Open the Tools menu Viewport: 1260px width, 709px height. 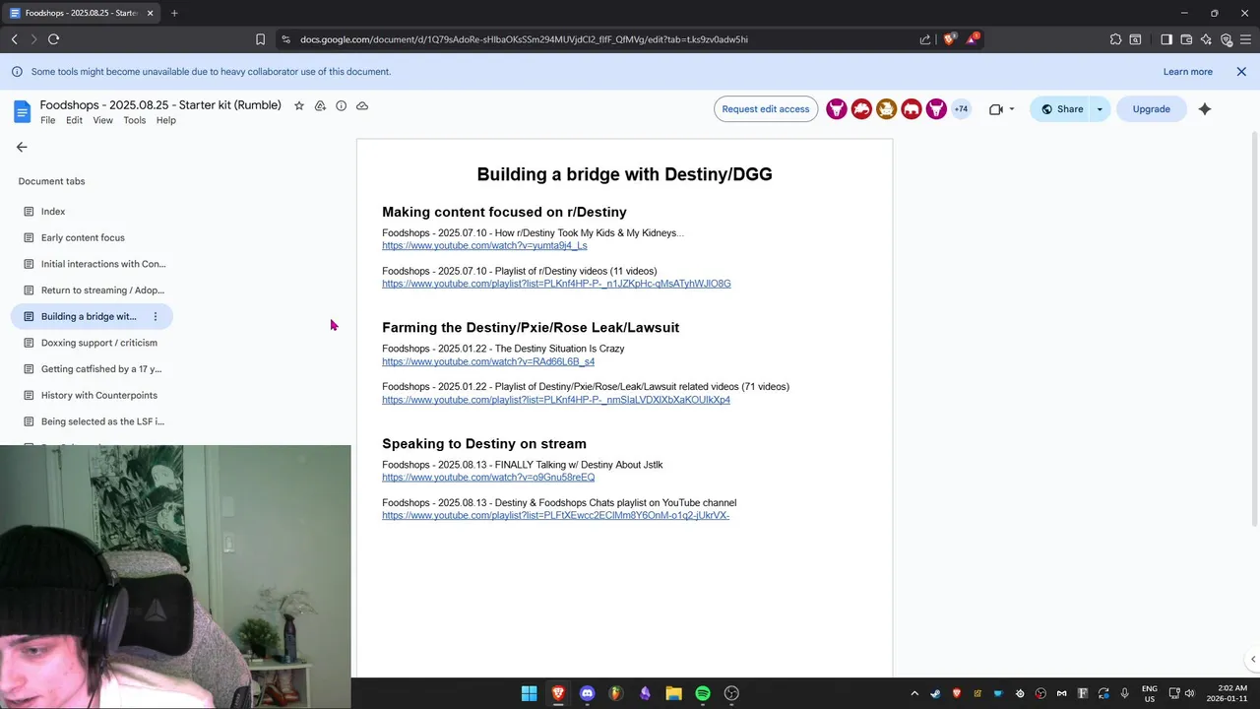[x=135, y=120]
